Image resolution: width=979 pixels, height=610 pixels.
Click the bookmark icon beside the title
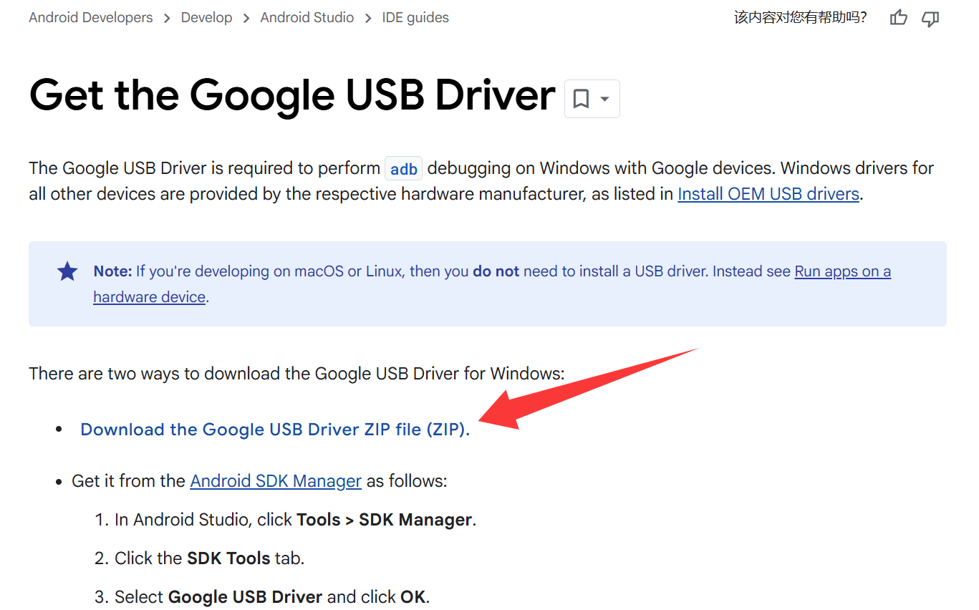tap(582, 98)
